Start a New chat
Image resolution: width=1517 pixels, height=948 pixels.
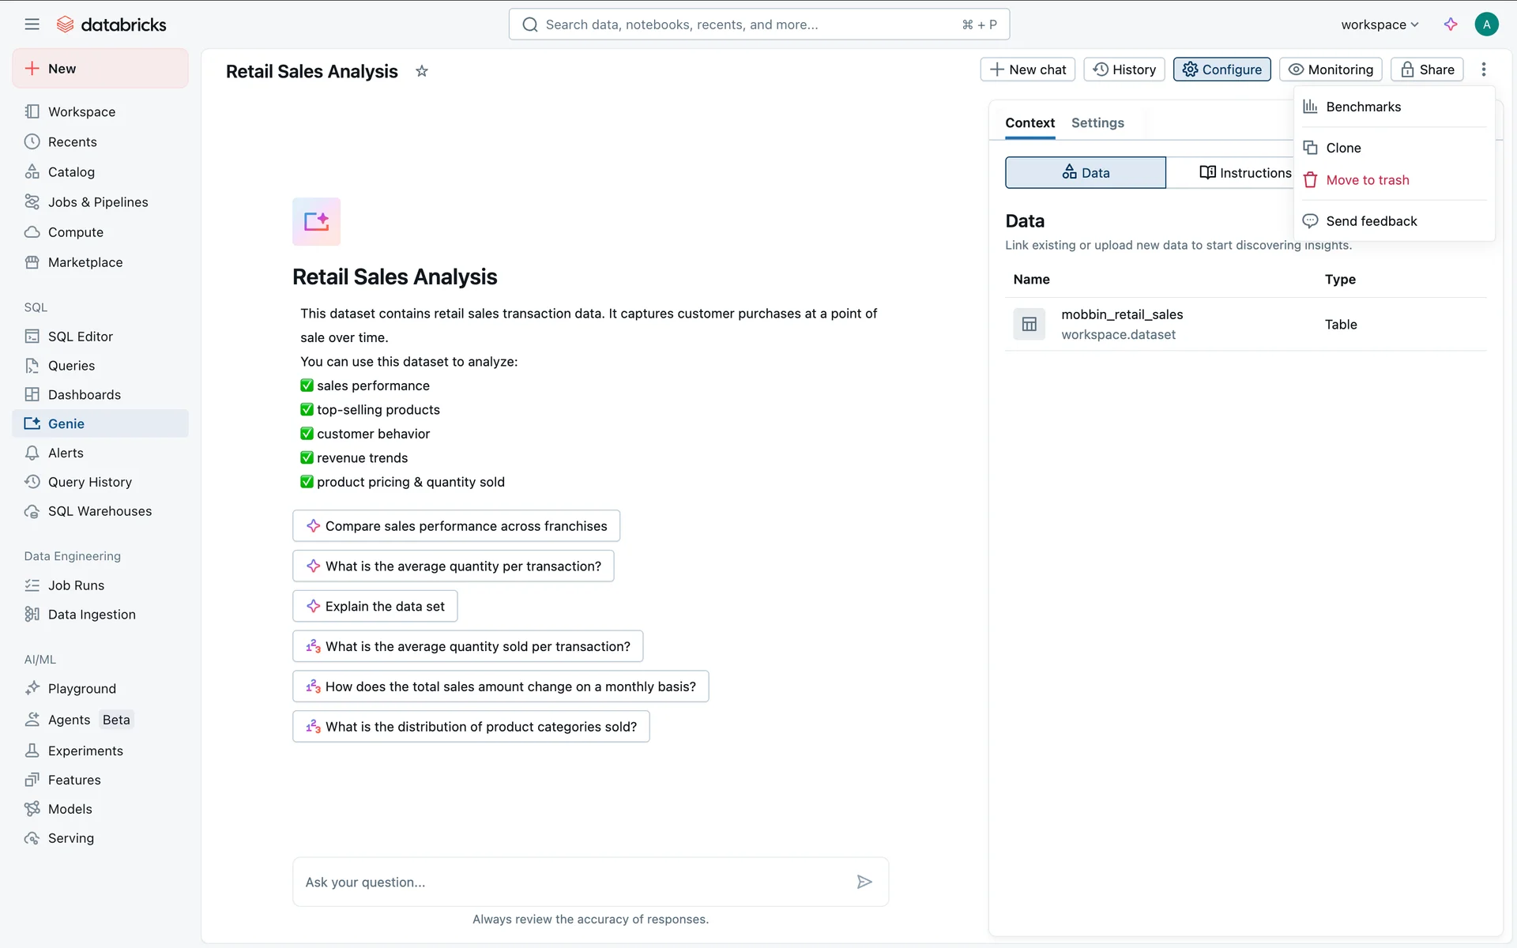point(1027,70)
